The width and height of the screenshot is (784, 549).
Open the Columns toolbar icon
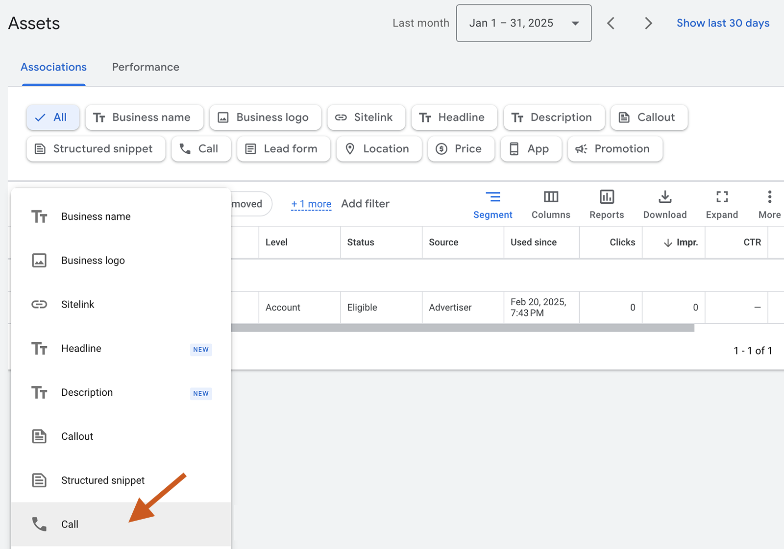(x=551, y=205)
